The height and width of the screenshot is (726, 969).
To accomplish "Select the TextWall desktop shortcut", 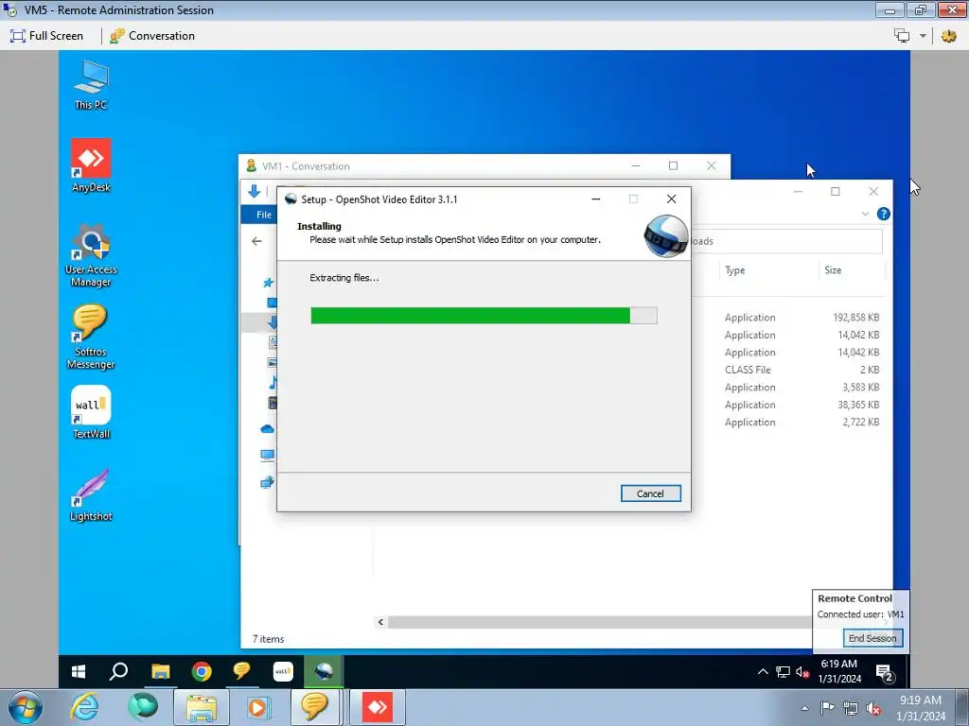I will [x=91, y=412].
